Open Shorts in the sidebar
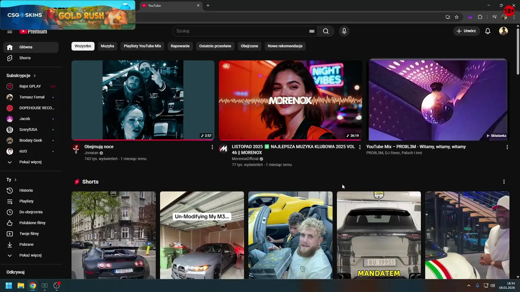Screen dimensions: 520x292 (31, 58)
